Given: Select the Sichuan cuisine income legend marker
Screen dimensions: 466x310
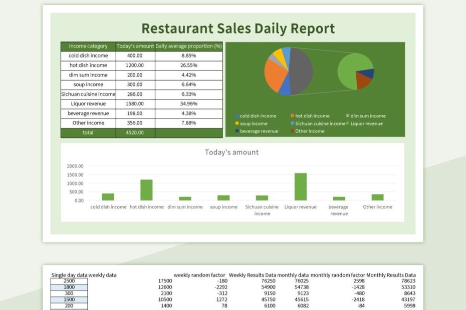Looking at the screenshot, I should [292, 123].
